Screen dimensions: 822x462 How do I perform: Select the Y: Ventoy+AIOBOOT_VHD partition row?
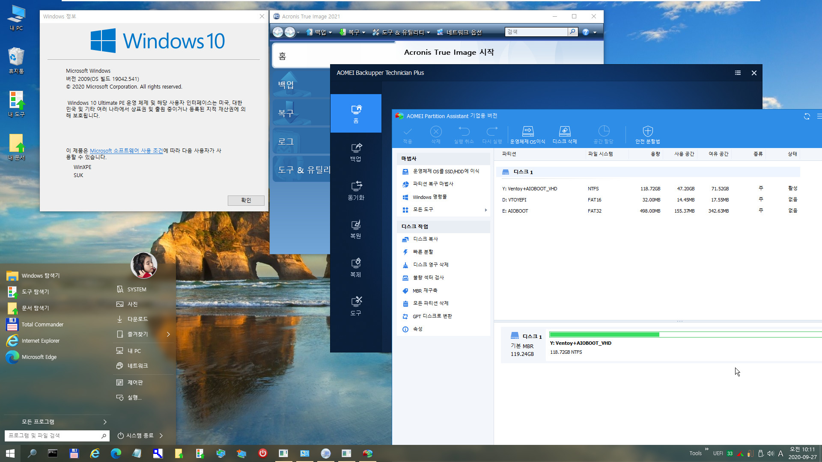[649, 189]
